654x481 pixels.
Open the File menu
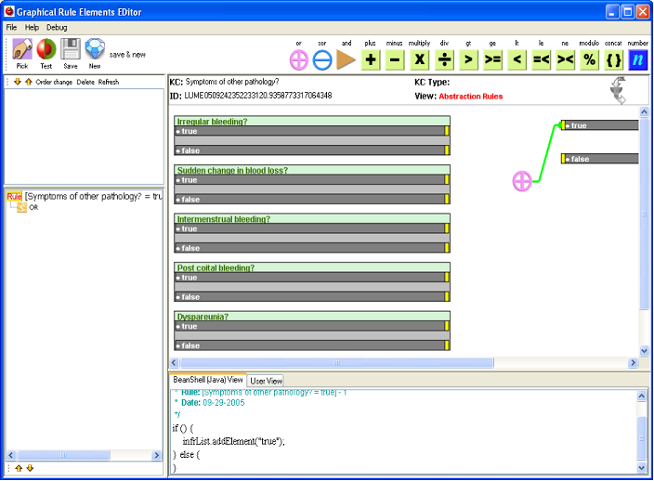[x=12, y=28]
